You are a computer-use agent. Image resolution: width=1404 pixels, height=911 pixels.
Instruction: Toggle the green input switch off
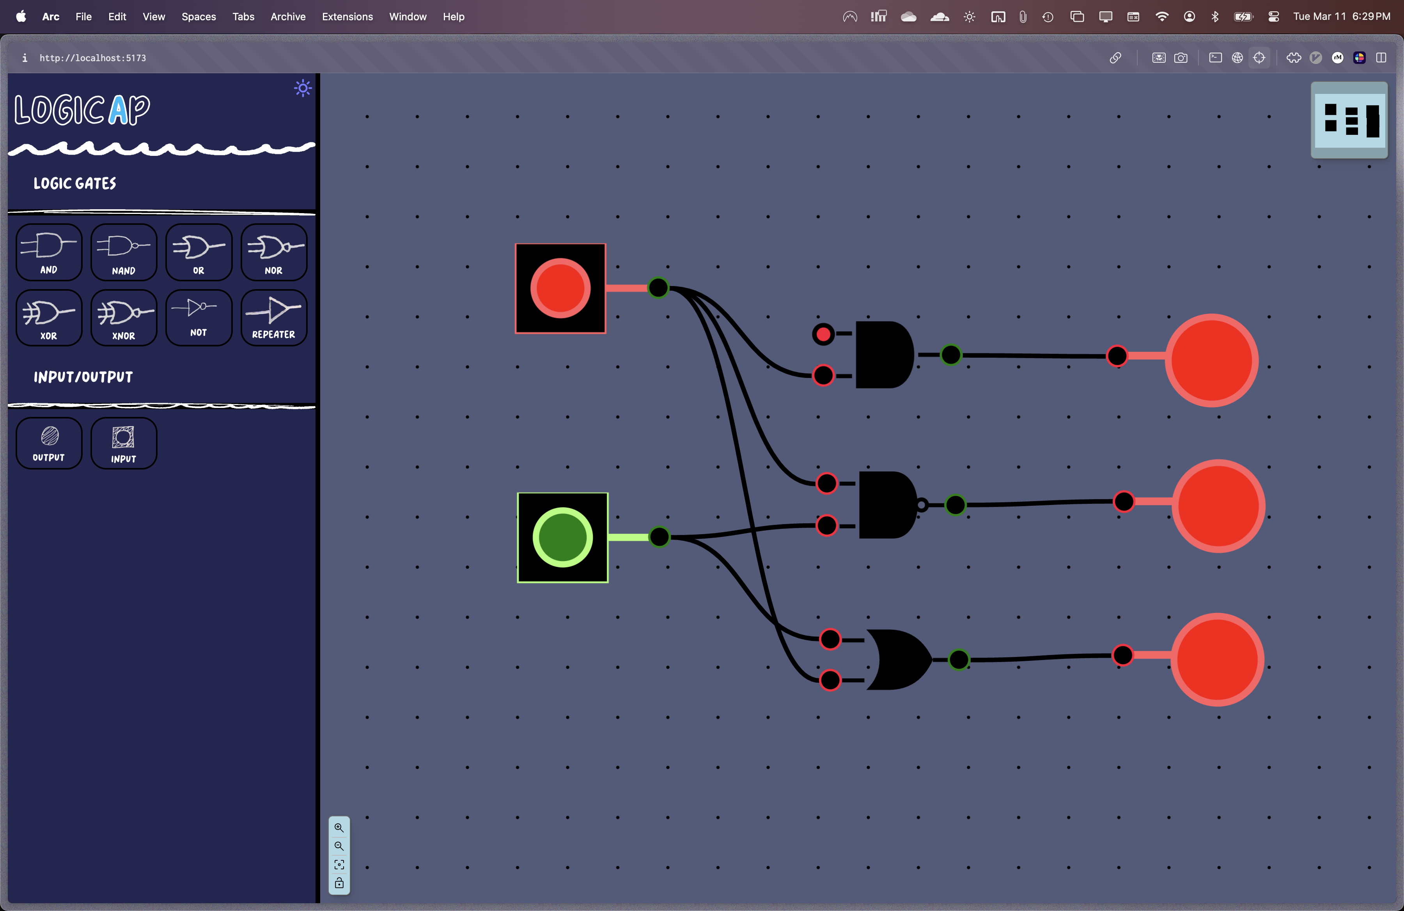[563, 537]
